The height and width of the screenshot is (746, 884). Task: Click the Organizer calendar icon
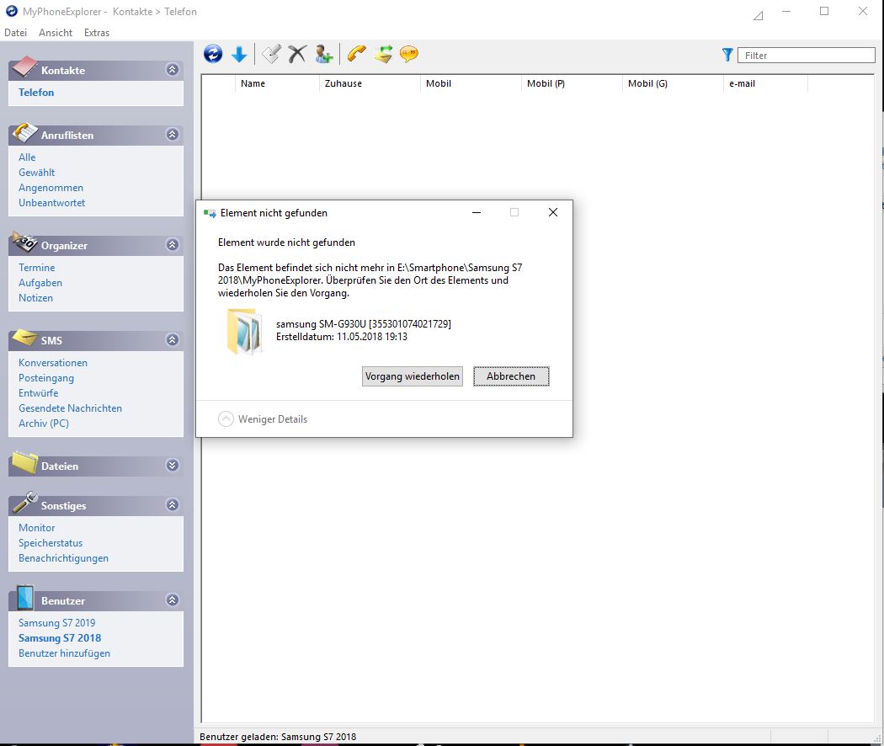pyautogui.click(x=24, y=242)
